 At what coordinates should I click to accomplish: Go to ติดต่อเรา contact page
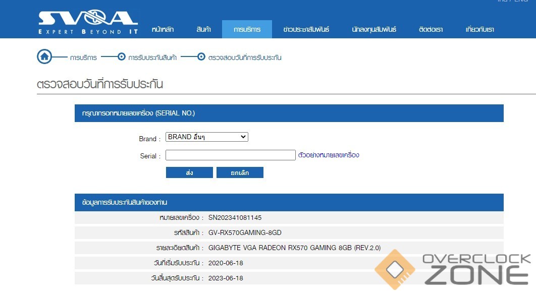[x=431, y=30]
